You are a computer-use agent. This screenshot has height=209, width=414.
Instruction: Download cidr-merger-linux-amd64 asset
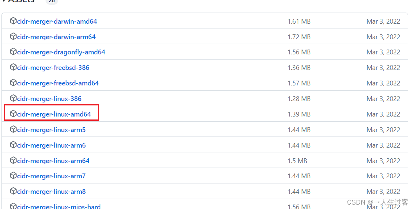point(54,114)
